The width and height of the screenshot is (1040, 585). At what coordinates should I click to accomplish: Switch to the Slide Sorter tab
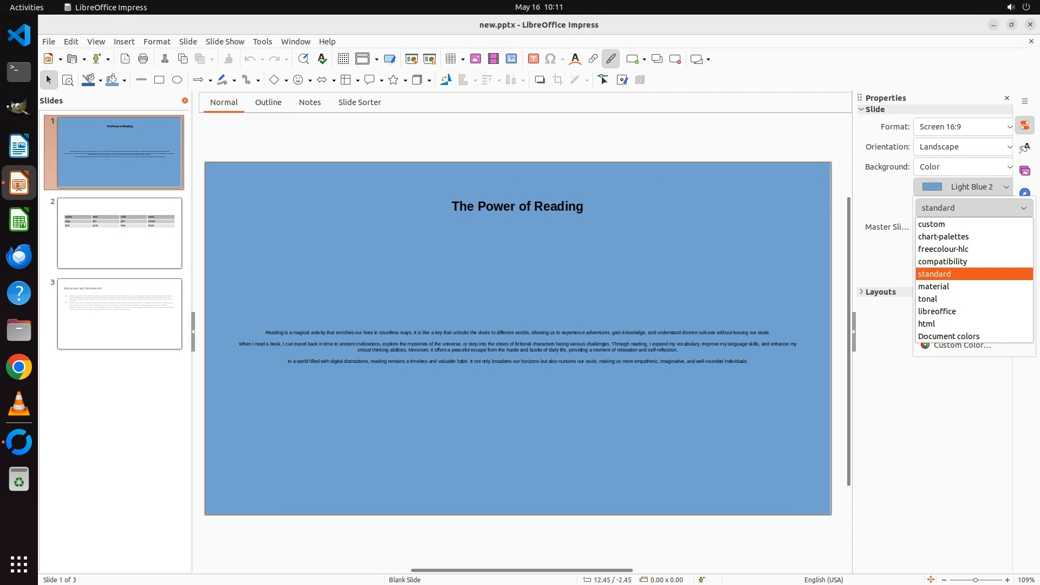(359, 102)
